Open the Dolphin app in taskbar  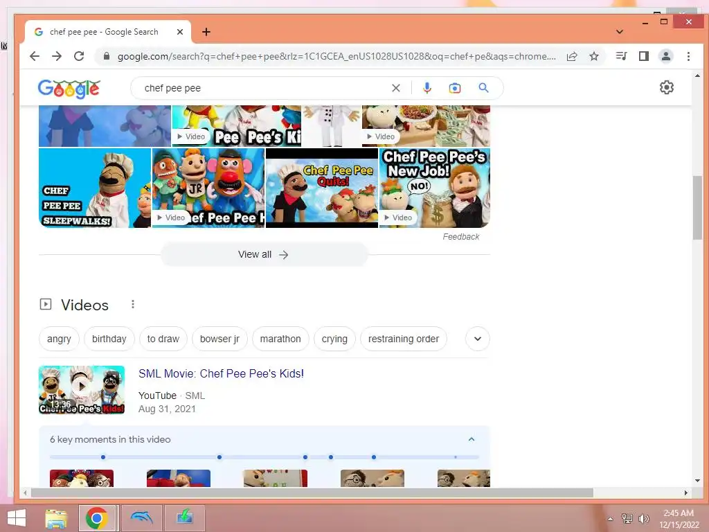141,518
